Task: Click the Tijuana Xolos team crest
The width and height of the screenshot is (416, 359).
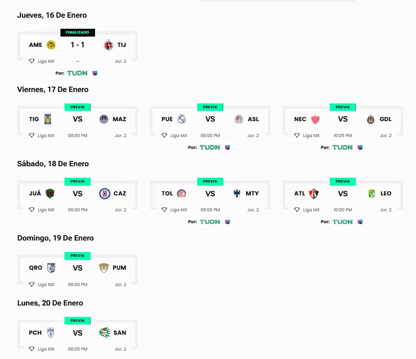Action: pos(108,45)
